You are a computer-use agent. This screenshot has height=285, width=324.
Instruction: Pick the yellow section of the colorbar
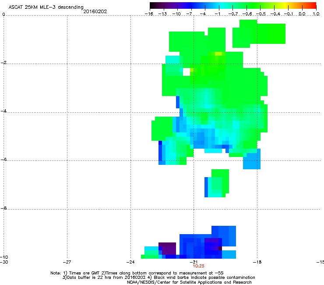tap(285, 5)
